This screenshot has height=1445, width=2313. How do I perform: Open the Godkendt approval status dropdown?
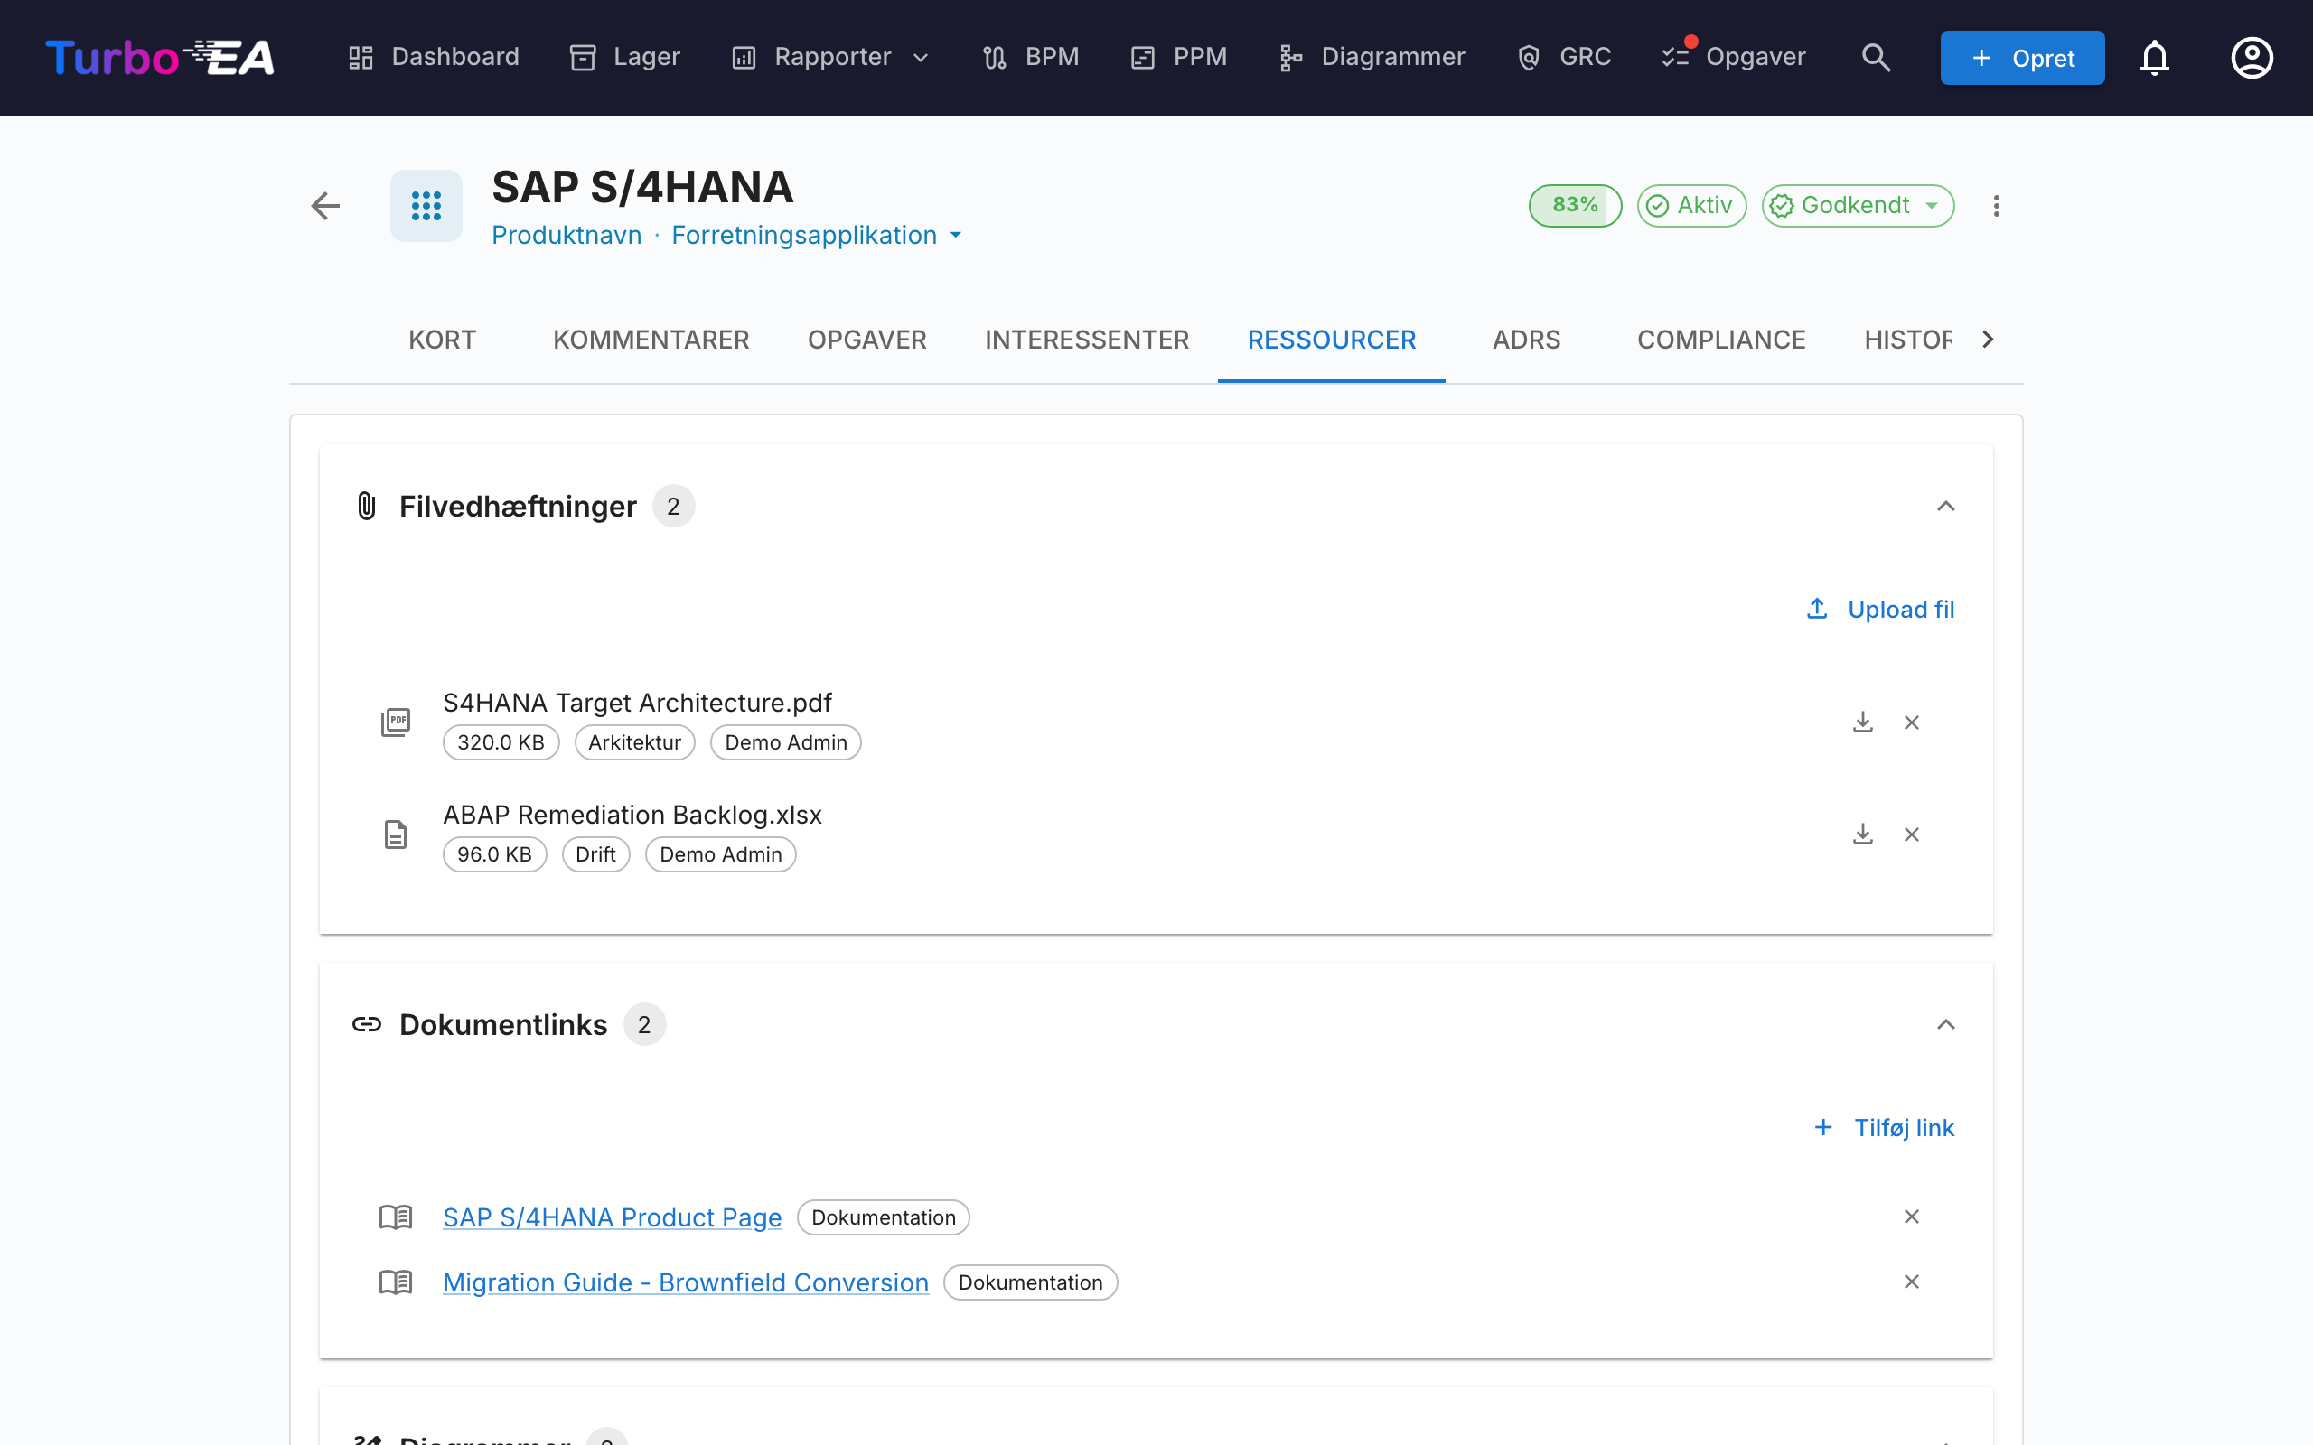(1857, 206)
